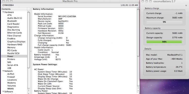Select USB in sidebar

[9, 68]
